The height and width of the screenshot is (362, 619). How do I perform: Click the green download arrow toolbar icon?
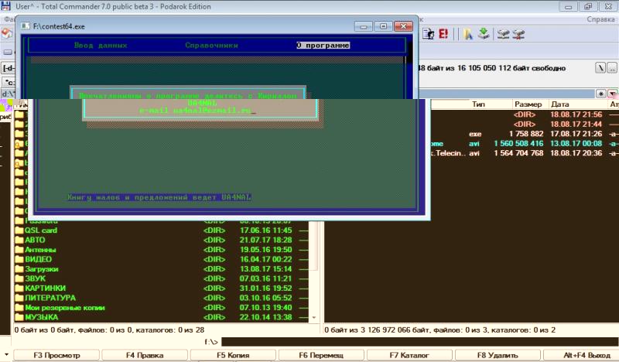pos(484,34)
